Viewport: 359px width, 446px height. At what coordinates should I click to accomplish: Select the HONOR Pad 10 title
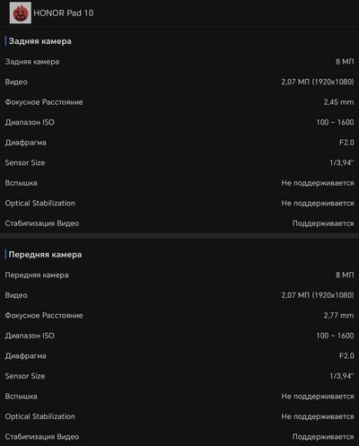tap(64, 13)
